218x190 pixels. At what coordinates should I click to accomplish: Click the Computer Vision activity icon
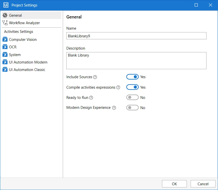tap(5, 40)
